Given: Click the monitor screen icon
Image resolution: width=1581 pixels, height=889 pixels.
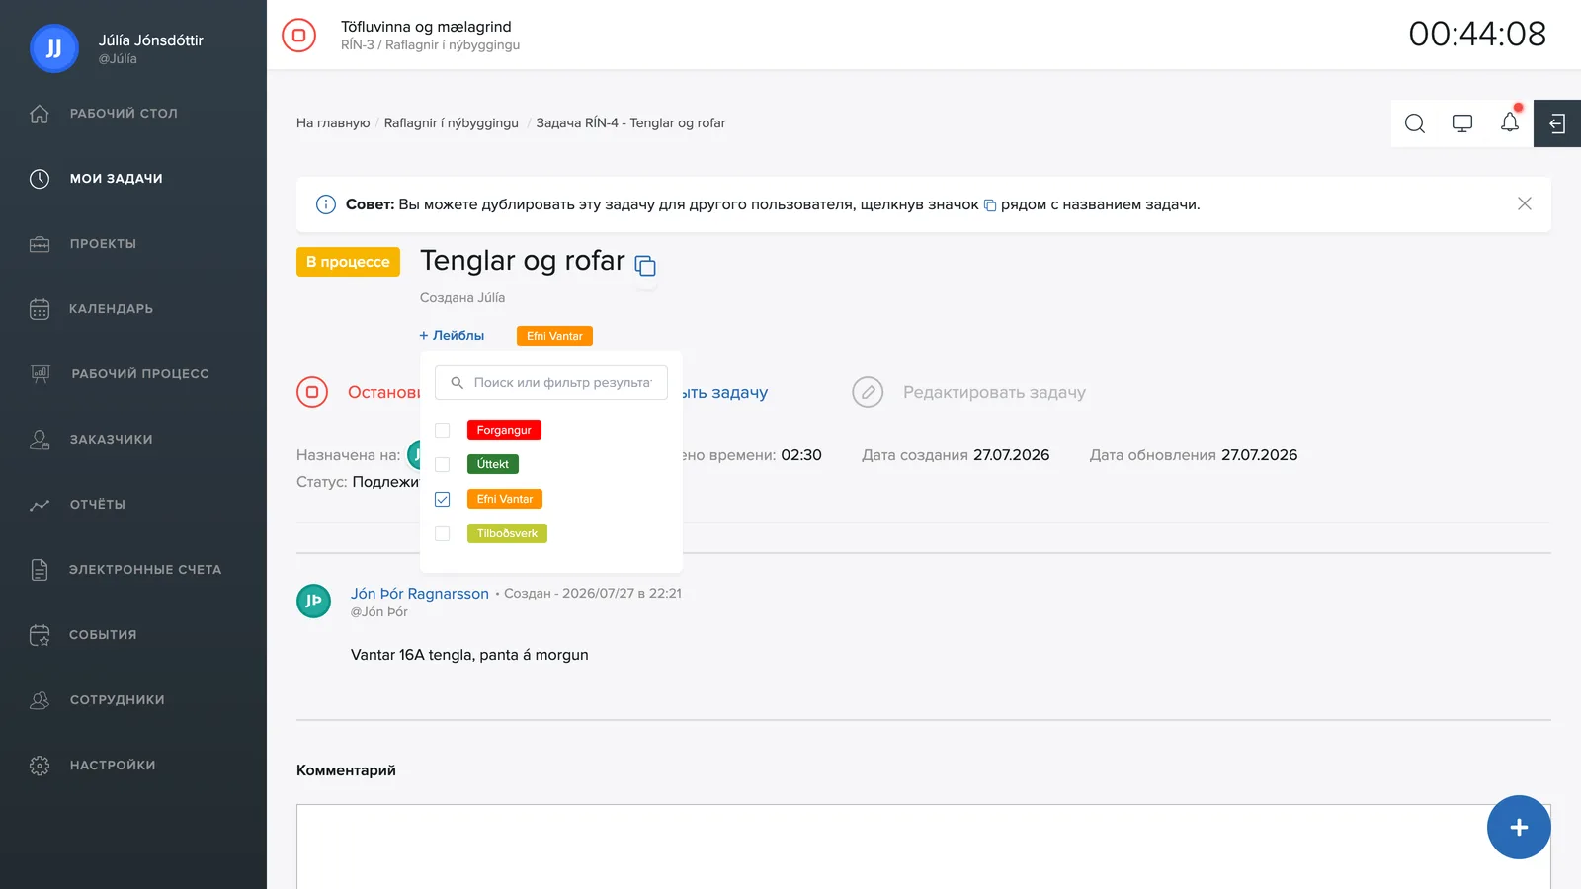Looking at the screenshot, I should click(1462, 123).
